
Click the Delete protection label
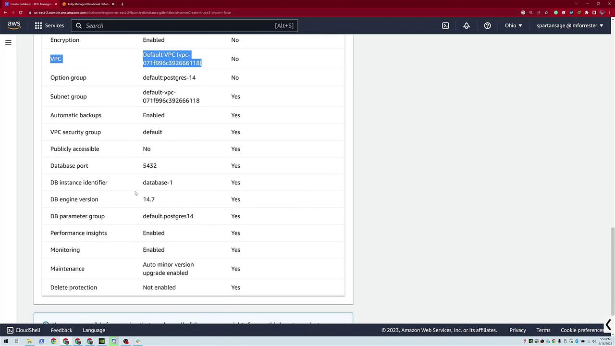tap(74, 287)
